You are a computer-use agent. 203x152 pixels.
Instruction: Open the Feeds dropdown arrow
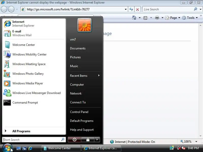151,18
